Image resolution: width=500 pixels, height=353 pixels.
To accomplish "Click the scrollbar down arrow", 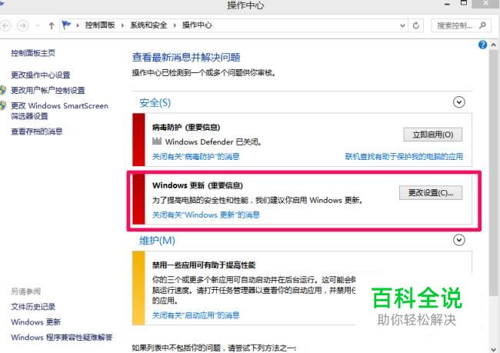I will click(494, 349).
